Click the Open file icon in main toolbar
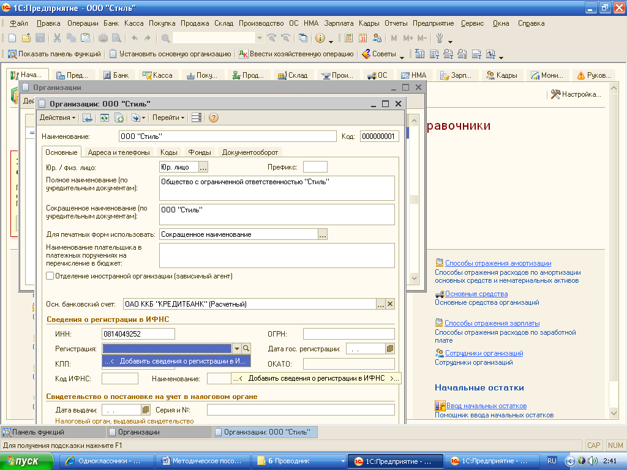This screenshot has width=627, height=470. 26,38
